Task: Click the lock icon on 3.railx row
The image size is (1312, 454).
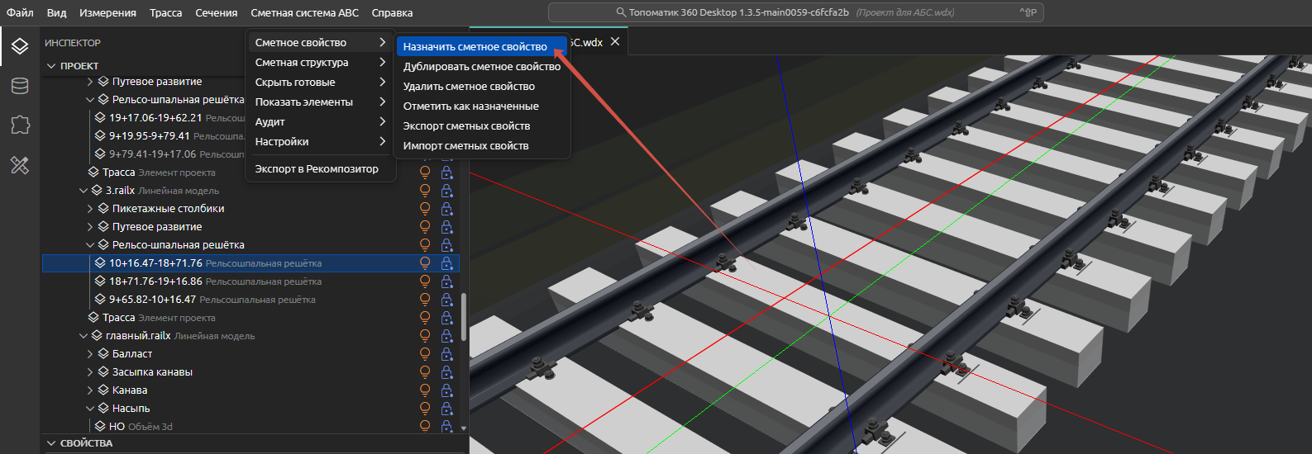Action: pos(446,191)
